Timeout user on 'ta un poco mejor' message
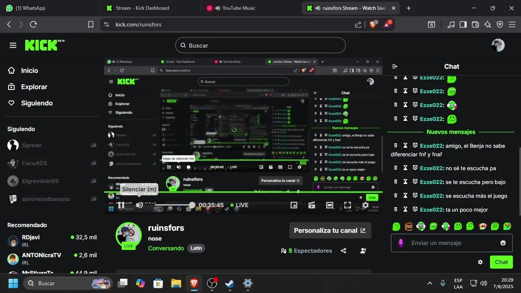521x293 pixels. tap(405, 210)
